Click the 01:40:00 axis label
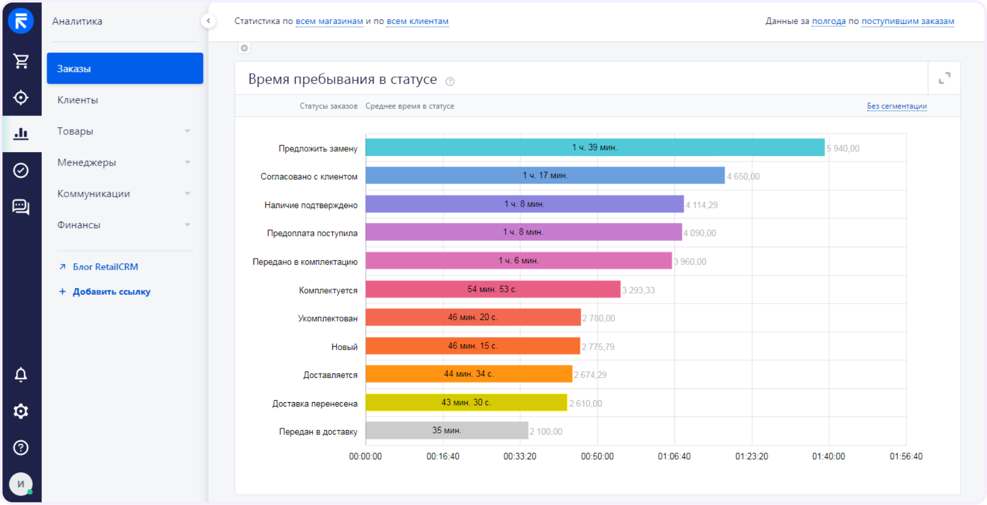 point(828,456)
